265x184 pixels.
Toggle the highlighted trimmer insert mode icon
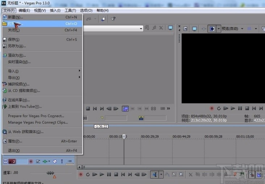pyautogui.click(x=125, y=109)
